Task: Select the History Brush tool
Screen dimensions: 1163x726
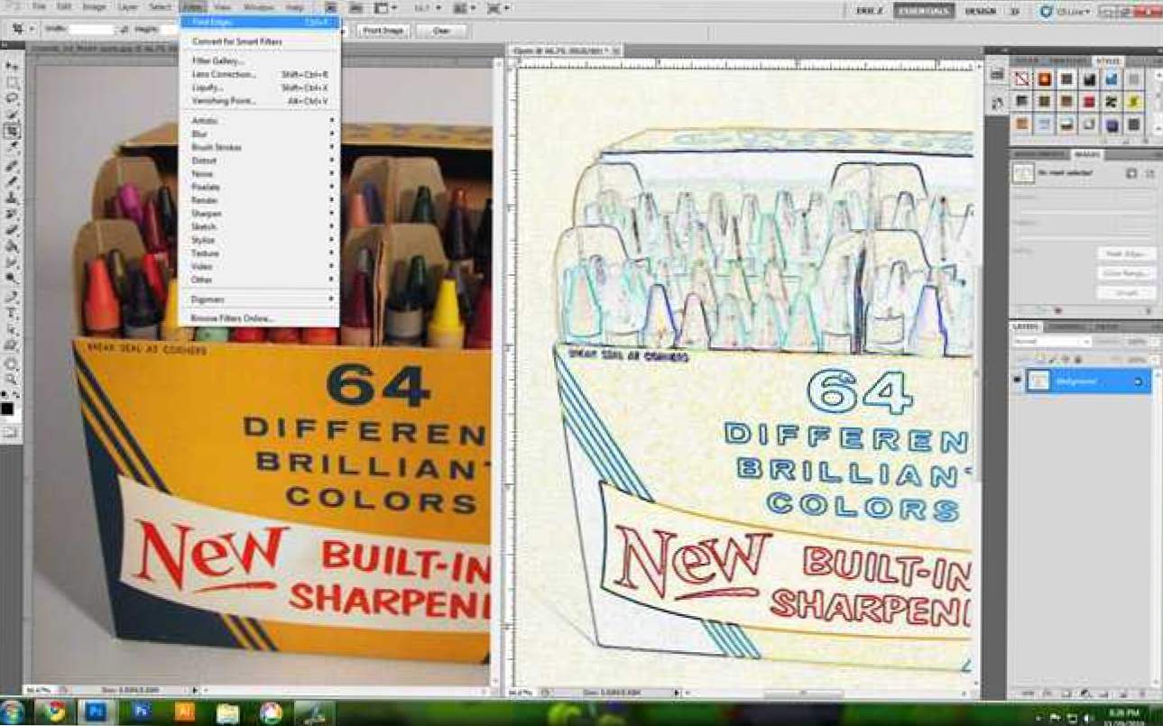Action: 12,214
